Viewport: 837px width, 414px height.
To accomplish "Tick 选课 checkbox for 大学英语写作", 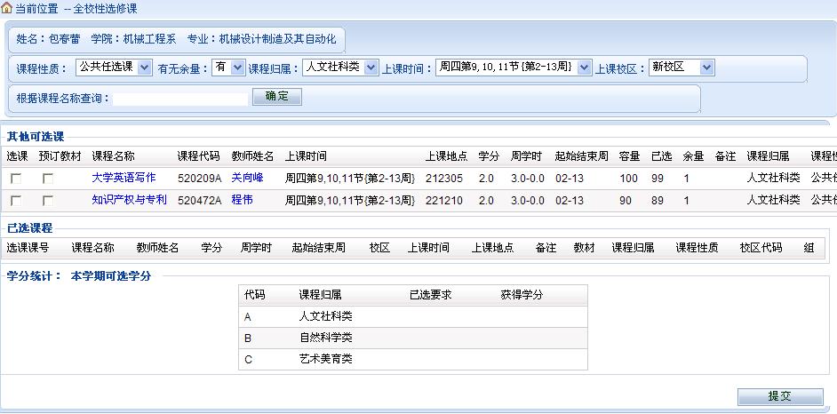I will click(x=16, y=179).
